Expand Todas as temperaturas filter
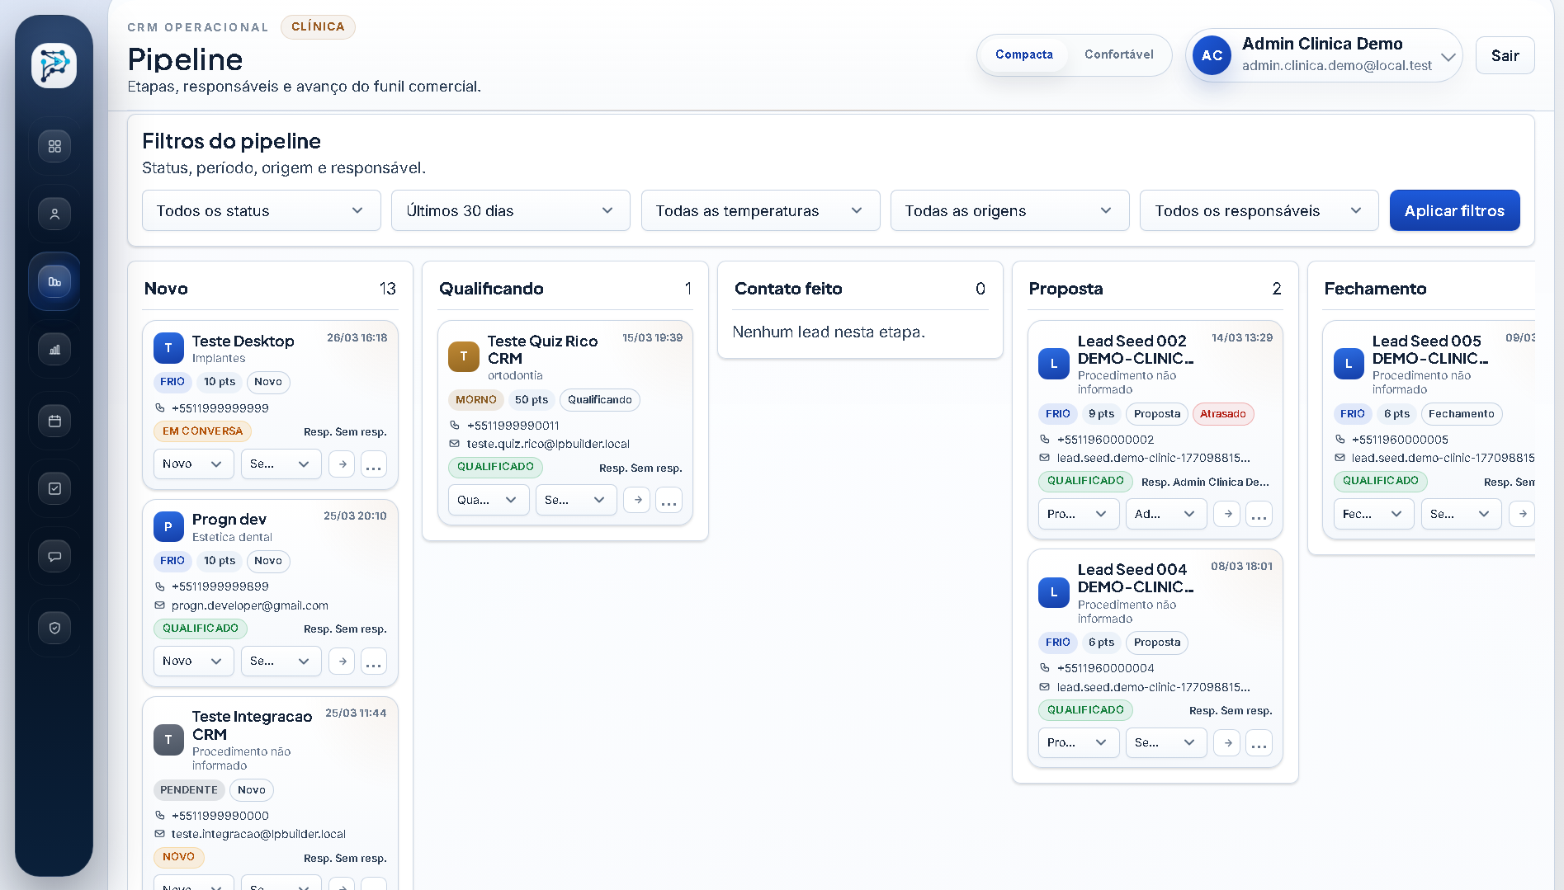1564x890 pixels. coord(759,211)
